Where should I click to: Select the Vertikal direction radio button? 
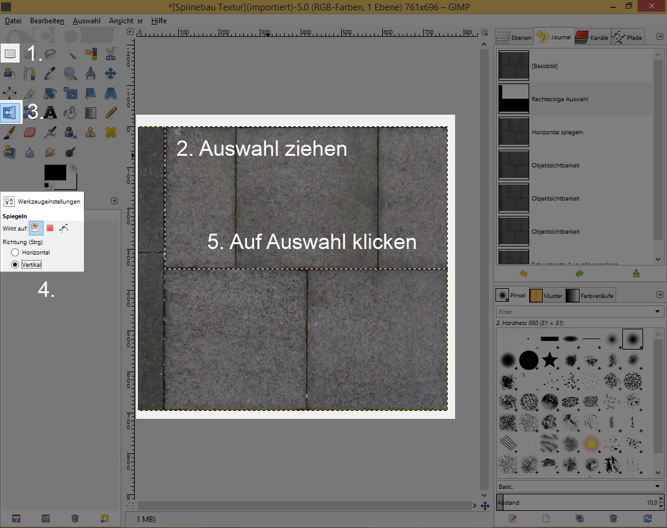coord(15,264)
